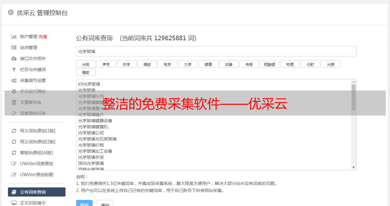Open 智能伪原创[AI版] via its refresh icon

click(14, 153)
